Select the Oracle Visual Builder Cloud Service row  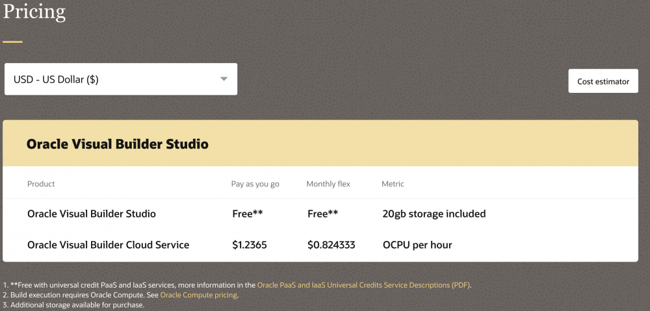click(x=320, y=245)
